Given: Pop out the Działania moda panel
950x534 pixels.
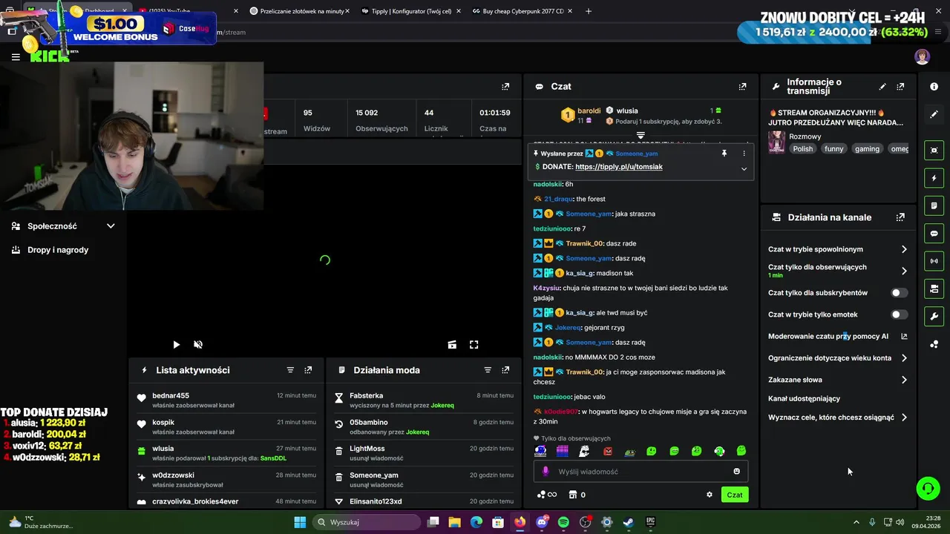Looking at the screenshot, I should pyautogui.click(x=505, y=370).
